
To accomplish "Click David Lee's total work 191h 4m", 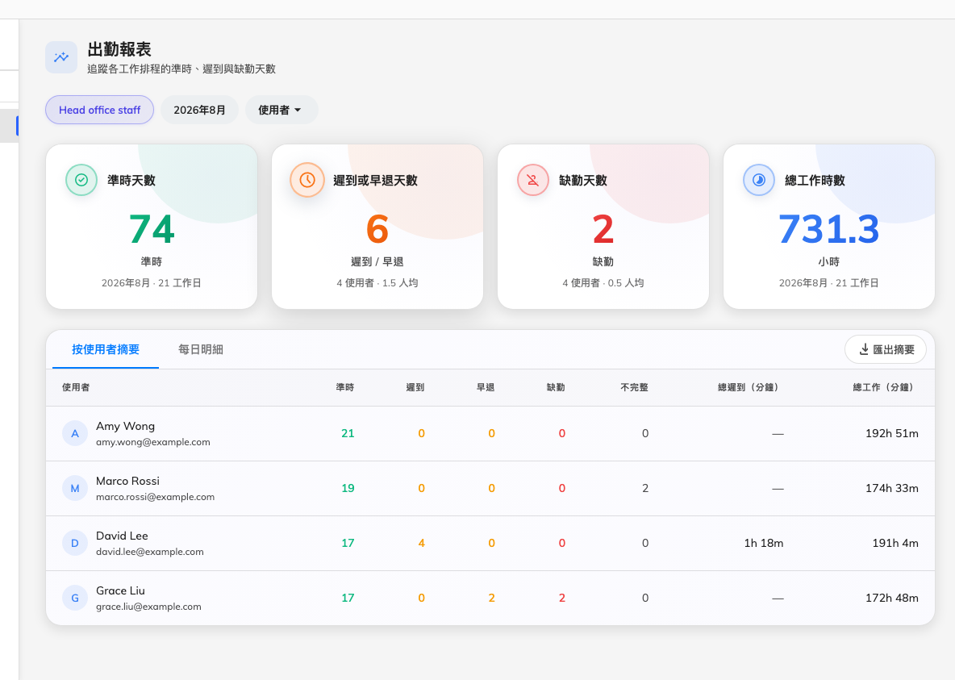I will [895, 544].
